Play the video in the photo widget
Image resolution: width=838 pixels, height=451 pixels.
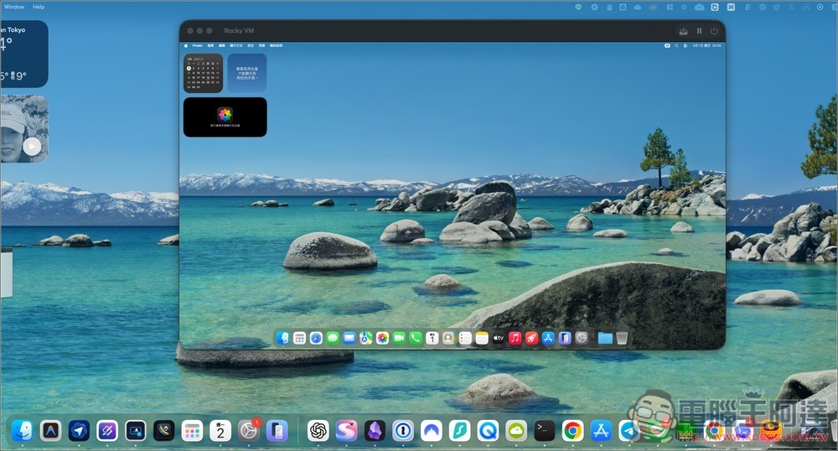32,146
